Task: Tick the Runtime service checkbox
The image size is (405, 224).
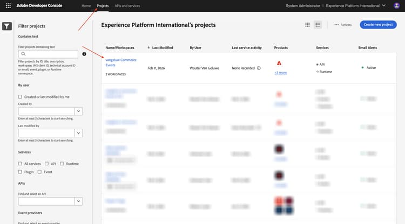Action: [x=62, y=164]
